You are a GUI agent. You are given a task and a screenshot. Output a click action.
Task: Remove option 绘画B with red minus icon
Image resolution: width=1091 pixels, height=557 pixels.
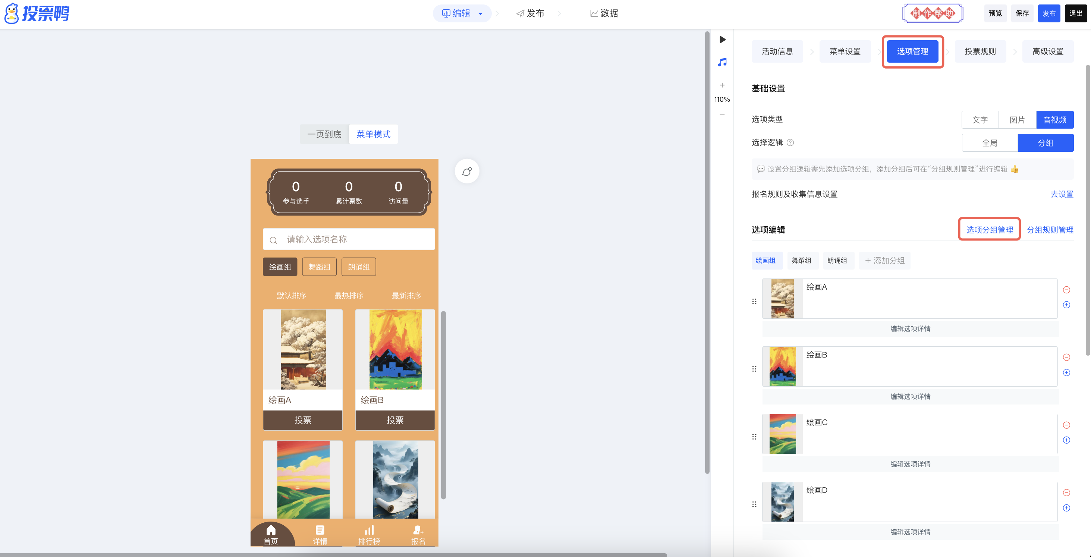tap(1066, 357)
